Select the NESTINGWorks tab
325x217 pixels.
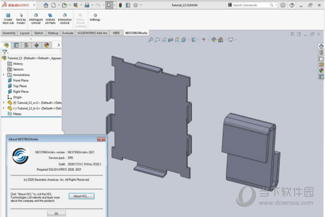(x=136, y=33)
